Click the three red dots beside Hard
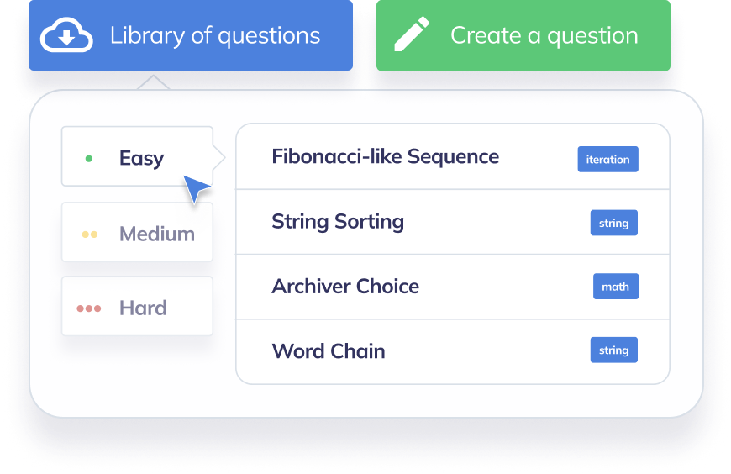 [x=88, y=308]
